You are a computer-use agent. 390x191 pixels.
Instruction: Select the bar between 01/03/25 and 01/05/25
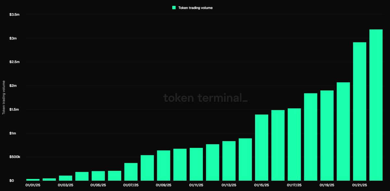pyautogui.click(x=82, y=176)
